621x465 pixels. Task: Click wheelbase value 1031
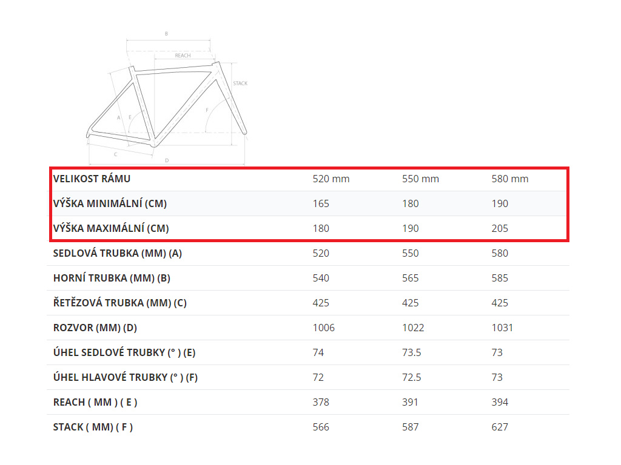click(502, 328)
